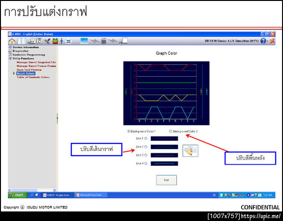Open the wrench and screwdriver utility icon
283x221 pixels.
pyautogui.click(x=47, y=41)
